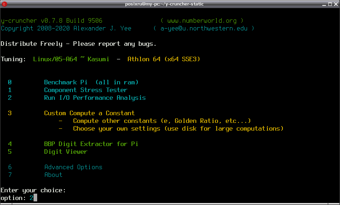
Task: Click Run I/O Performance Analysis entry
Action: pos(95,98)
